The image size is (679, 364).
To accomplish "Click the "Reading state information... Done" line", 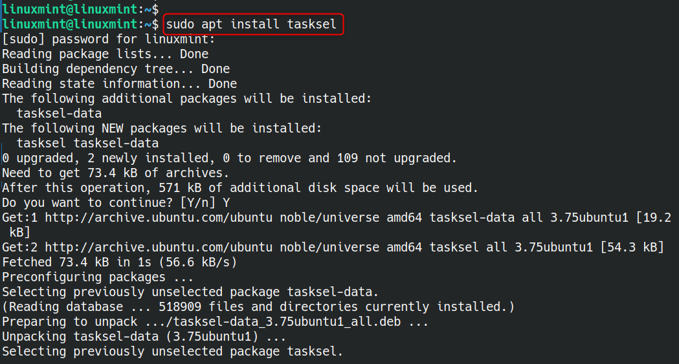I will (119, 84).
